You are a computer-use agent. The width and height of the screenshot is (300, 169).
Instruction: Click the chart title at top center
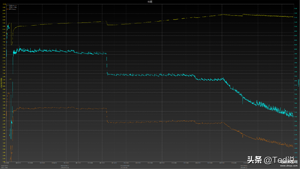click(x=150, y=2)
